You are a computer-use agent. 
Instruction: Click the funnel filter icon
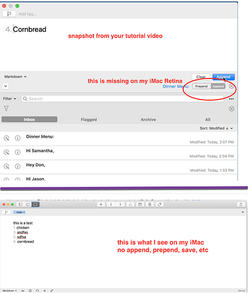[6, 108]
